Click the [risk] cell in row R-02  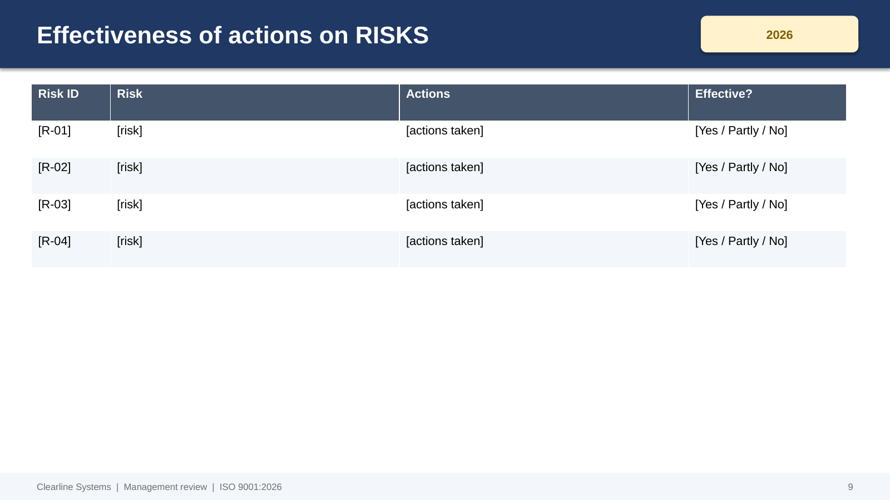[x=255, y=176]
